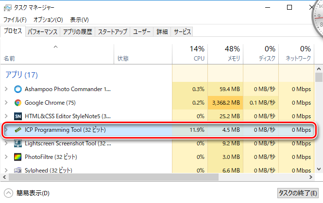Expand the Google Chrome process group
This screenshot has width=323, height=203.
click(6, 103)
